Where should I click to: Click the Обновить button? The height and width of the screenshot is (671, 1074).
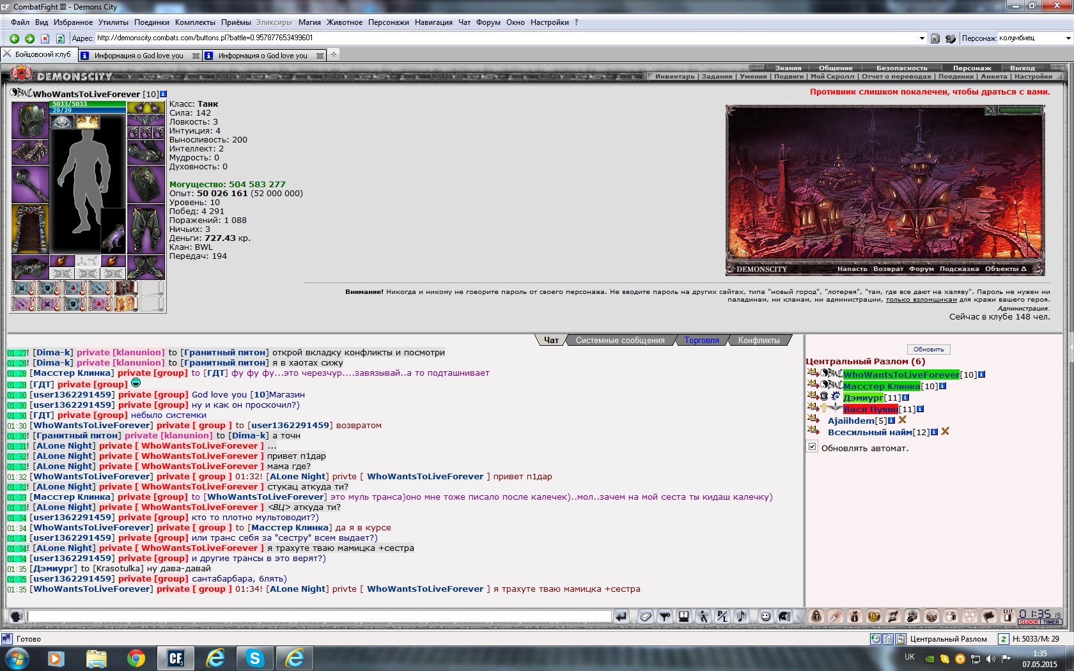point(928,350)
